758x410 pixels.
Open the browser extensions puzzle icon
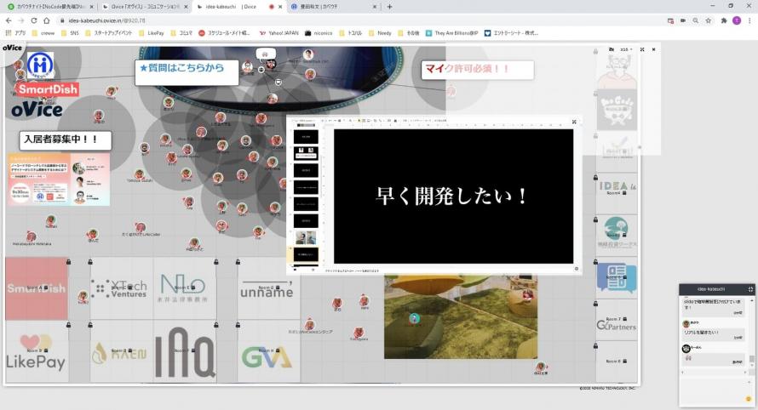tap(724, 20)
